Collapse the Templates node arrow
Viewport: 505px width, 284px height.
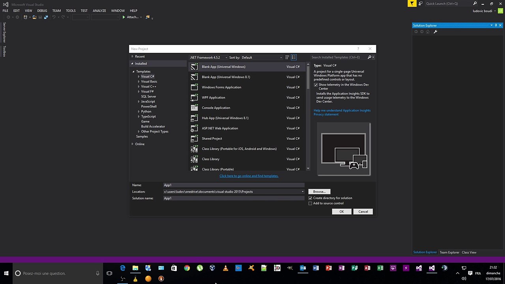[x=133, y=72]
